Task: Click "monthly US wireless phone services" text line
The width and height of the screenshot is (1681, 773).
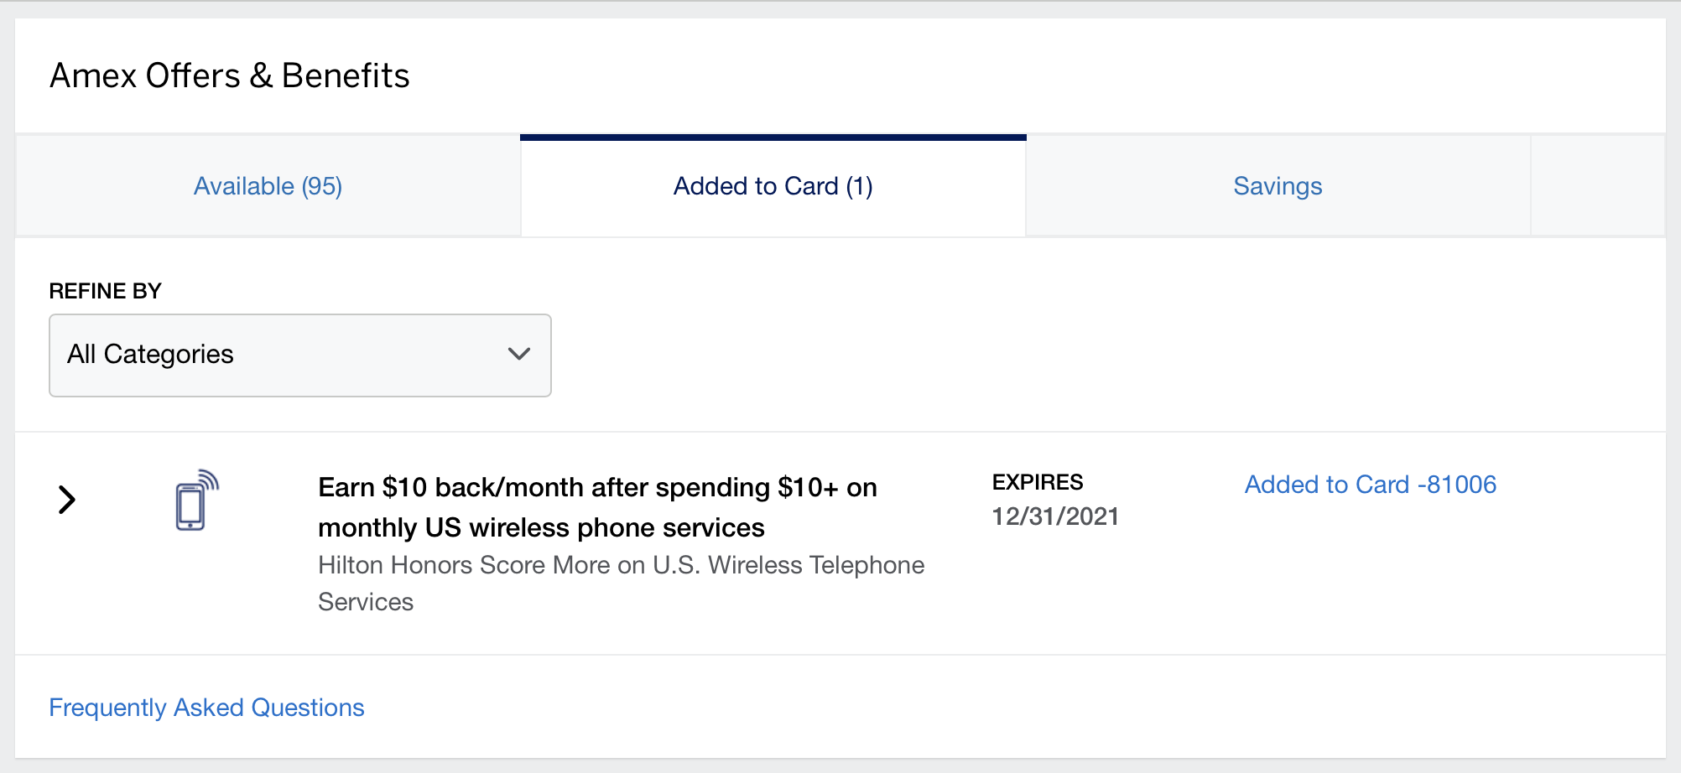Action: tap(541, 528)
